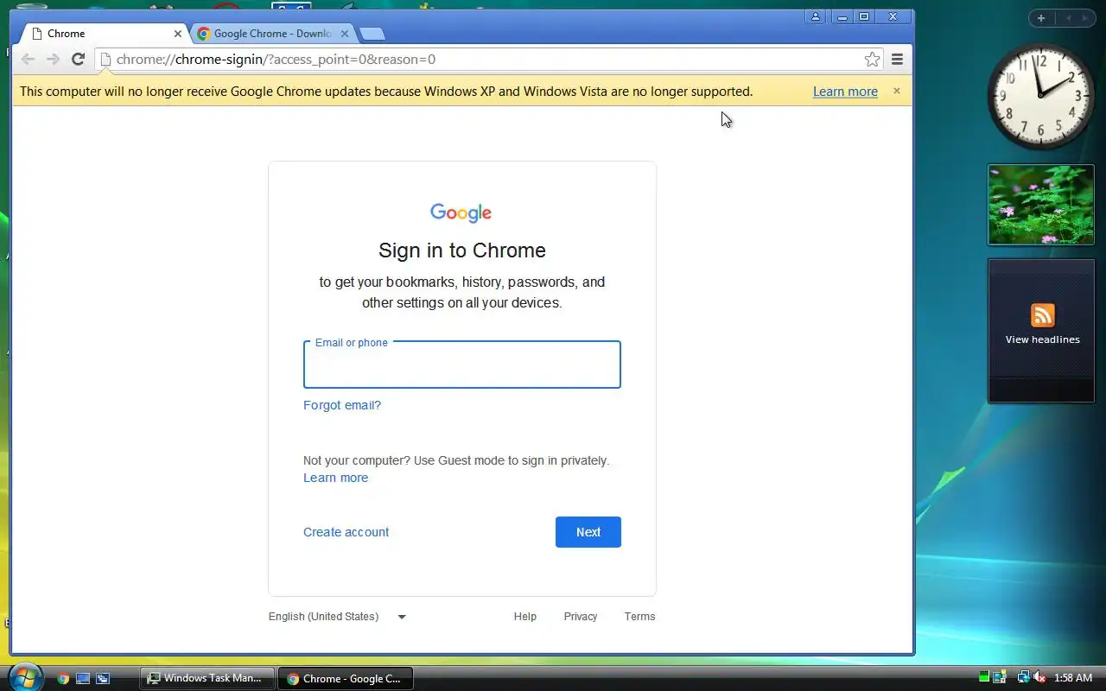
Task: Click the browser forward arrow
Action: point(53,59)
